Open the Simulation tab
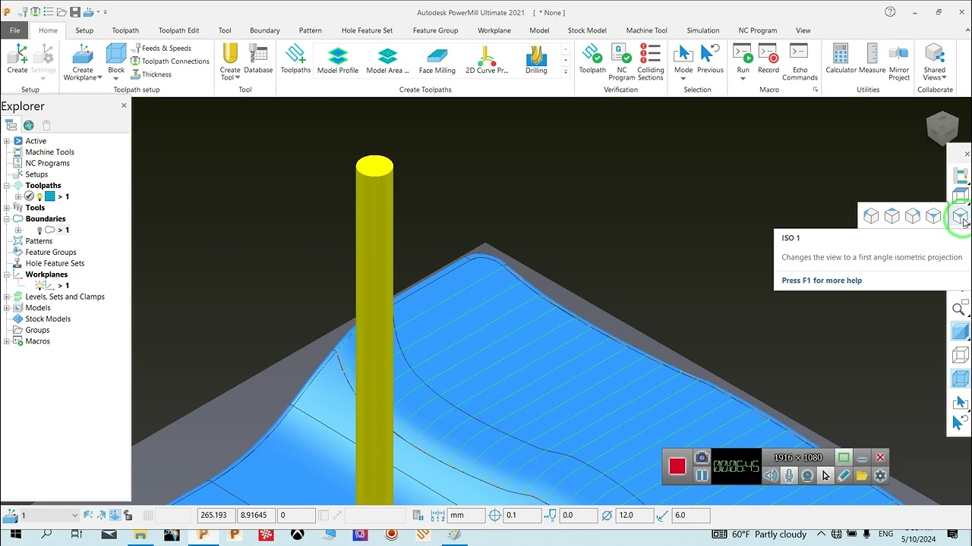 click(x=702, y=30)
